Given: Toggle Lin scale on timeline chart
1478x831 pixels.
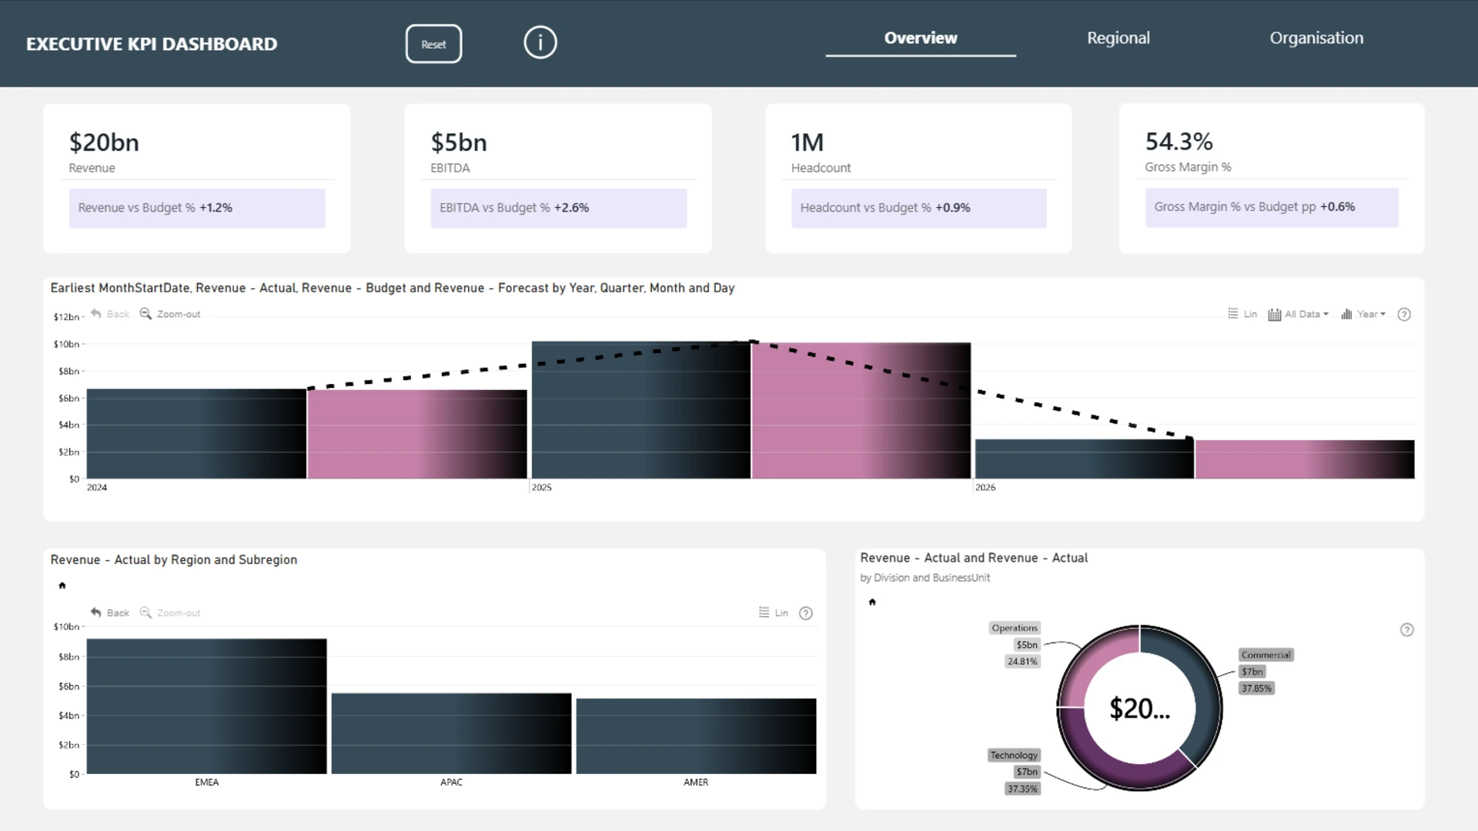Looking at the screenshot, I should (x=1242, y=314).
